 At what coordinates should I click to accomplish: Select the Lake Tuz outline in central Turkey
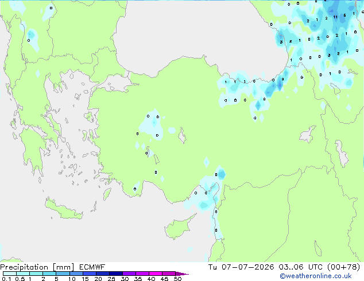(x=182, y=136)
